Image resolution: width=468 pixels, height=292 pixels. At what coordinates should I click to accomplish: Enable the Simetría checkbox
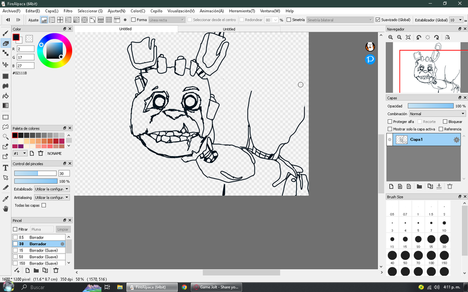point(289,20)
